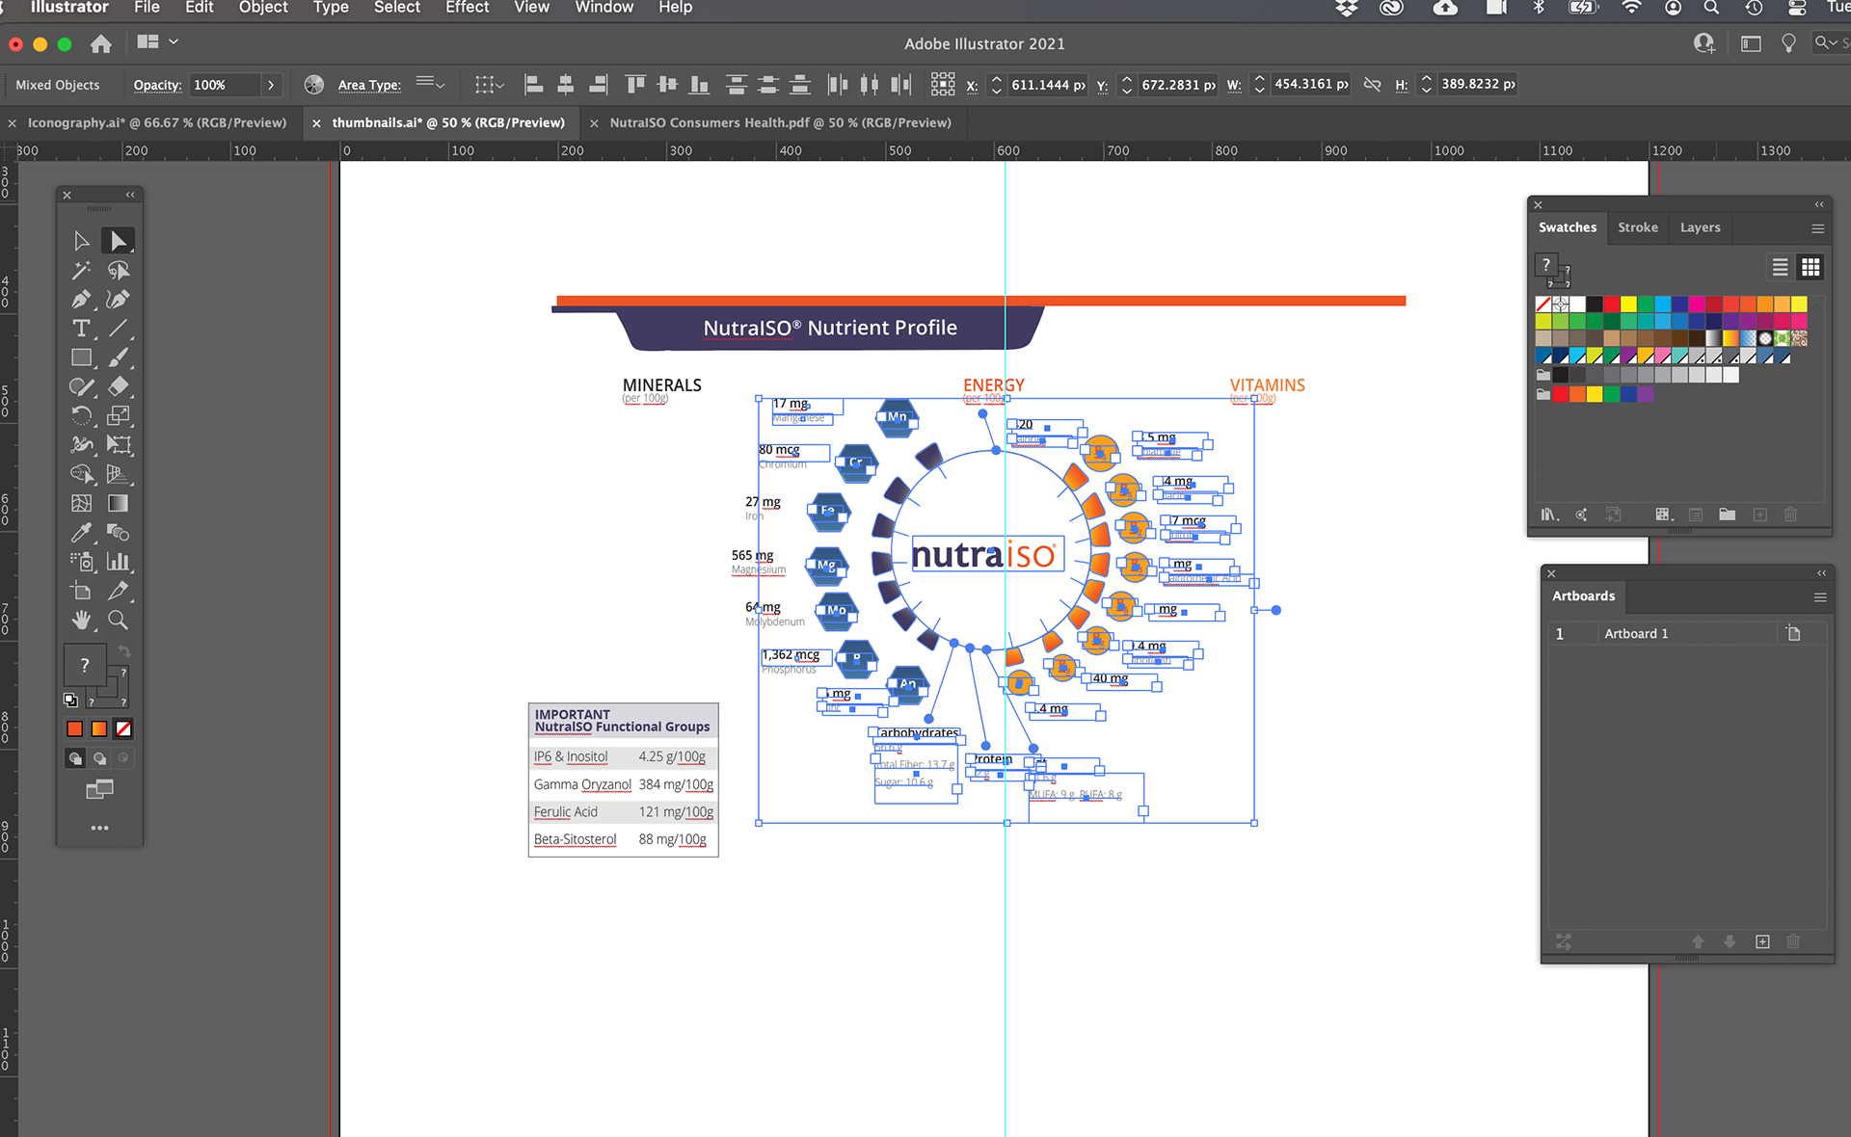Expand the Opacity slider arrow

click(271, 85)
